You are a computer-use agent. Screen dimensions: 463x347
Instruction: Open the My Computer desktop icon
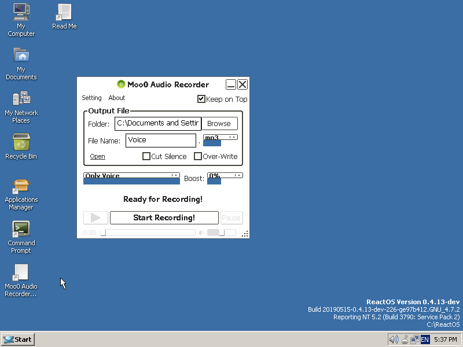coord(21,20)
